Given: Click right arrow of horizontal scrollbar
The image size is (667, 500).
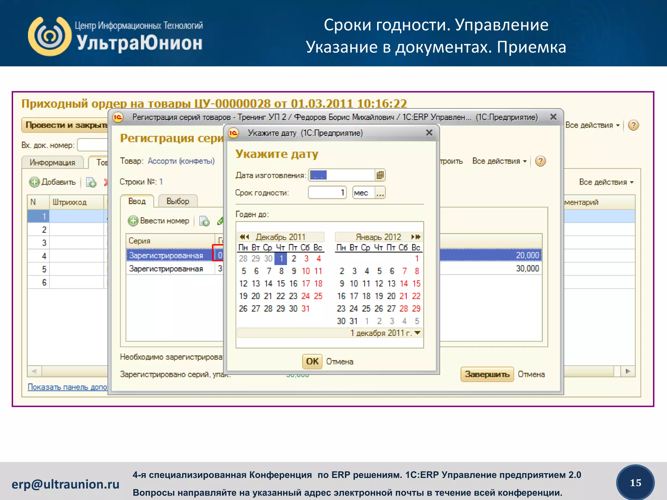Looking at the screenshot, I should click(628, 371).
